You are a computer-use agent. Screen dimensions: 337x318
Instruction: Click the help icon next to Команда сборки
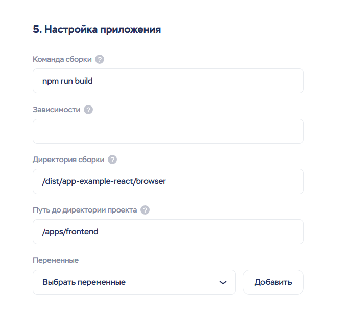pyautogui.click(x=100, y=59)
